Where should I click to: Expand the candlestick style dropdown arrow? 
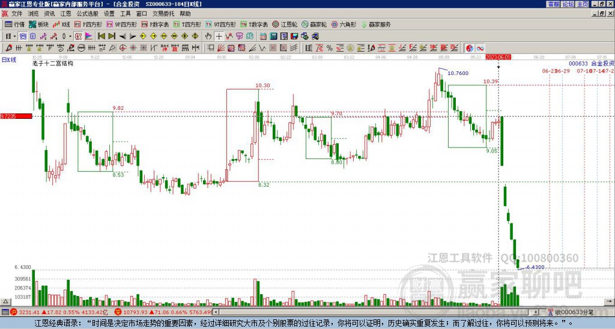(x=70, y=37)
